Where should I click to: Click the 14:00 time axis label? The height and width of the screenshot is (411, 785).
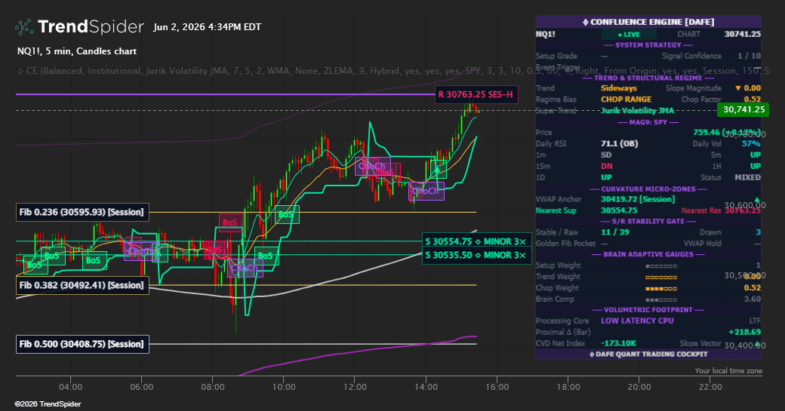click(426, 387)
